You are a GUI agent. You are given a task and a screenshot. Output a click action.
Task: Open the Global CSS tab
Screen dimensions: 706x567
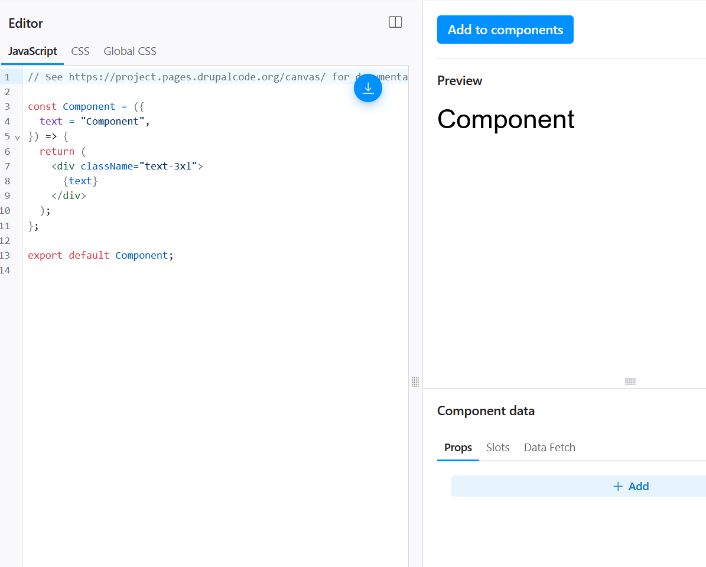(129, 51)
